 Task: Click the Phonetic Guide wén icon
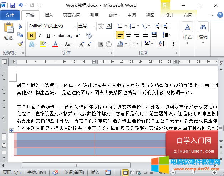101,26
